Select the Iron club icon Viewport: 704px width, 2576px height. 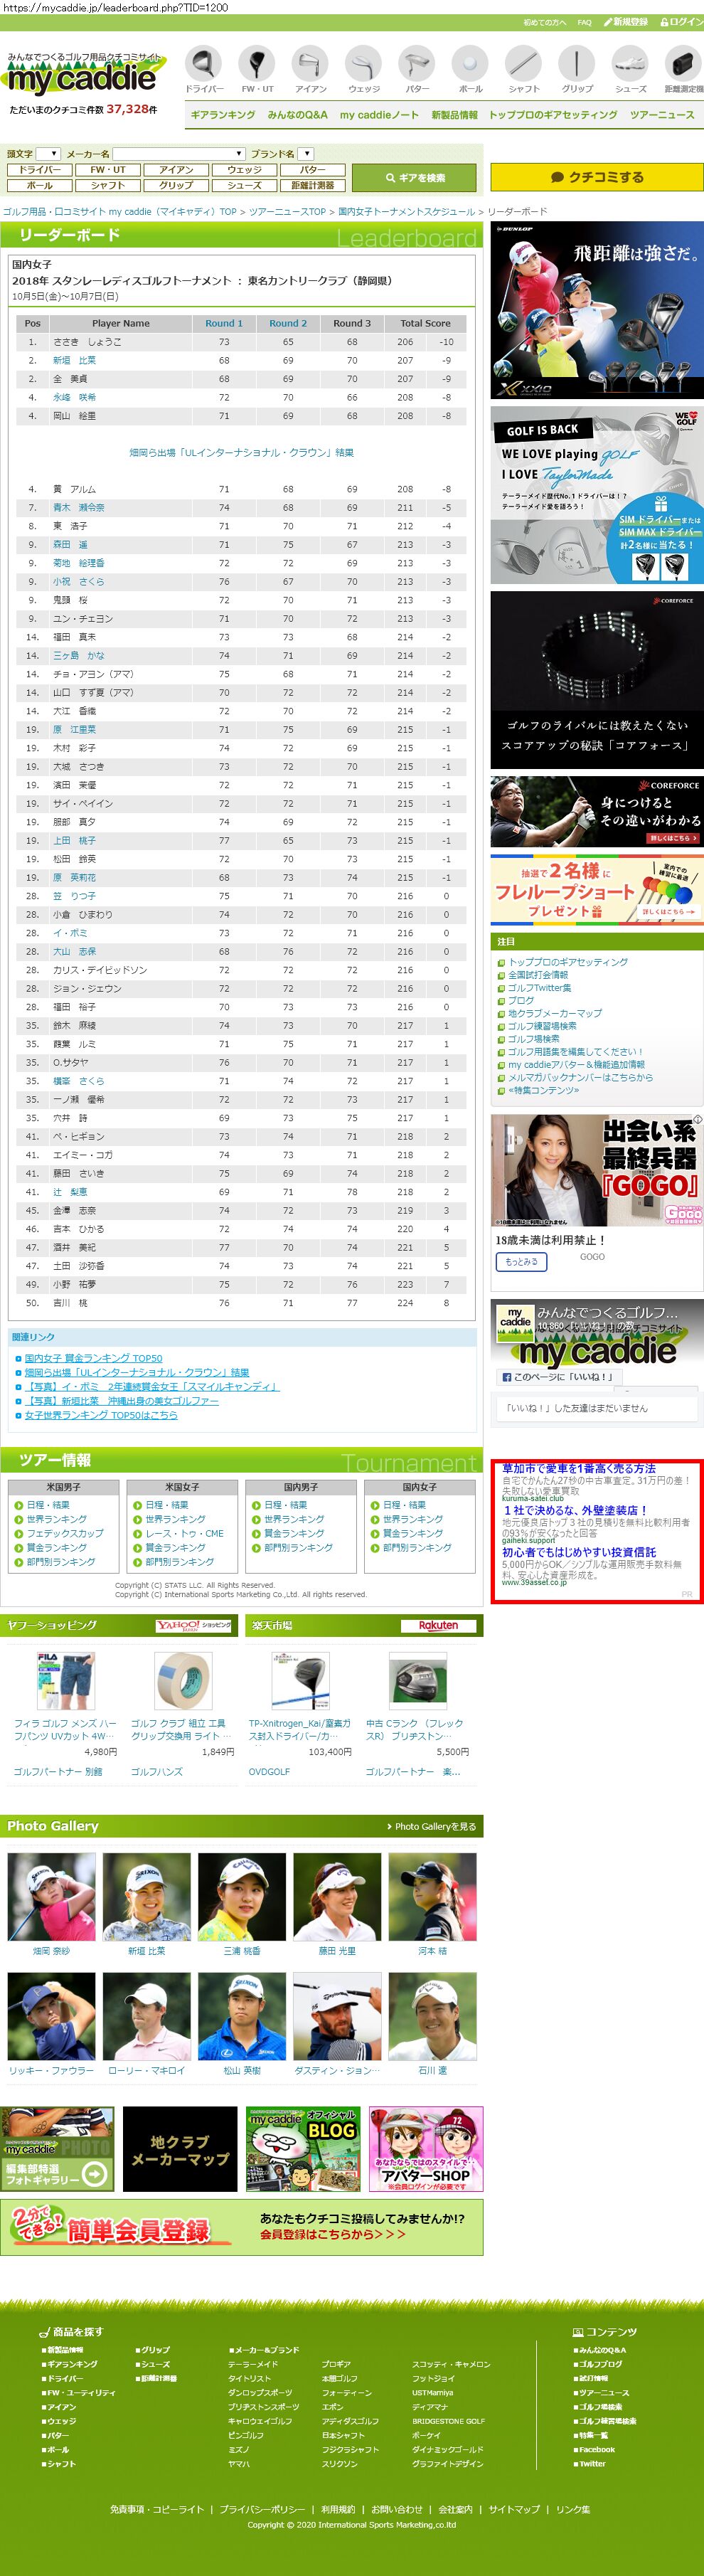[x=311, y=66]
